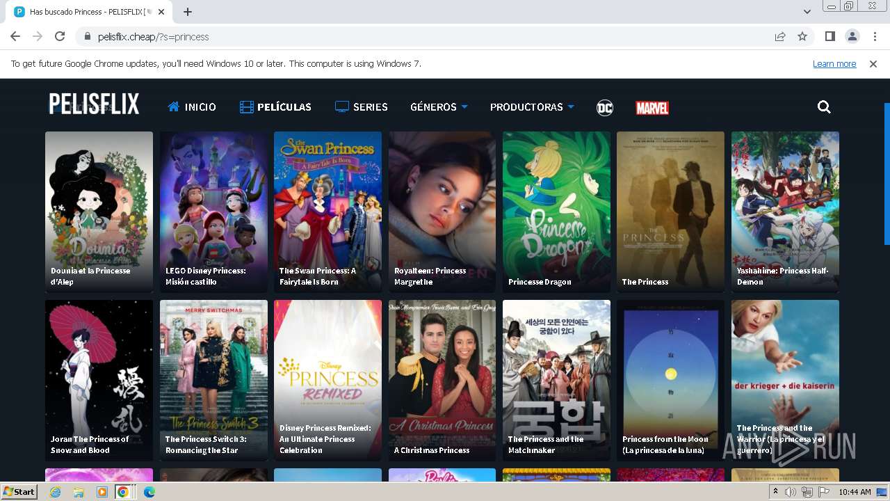Open a new browser tab
This screenshot has width=890, height=501.
pos(188,12)
